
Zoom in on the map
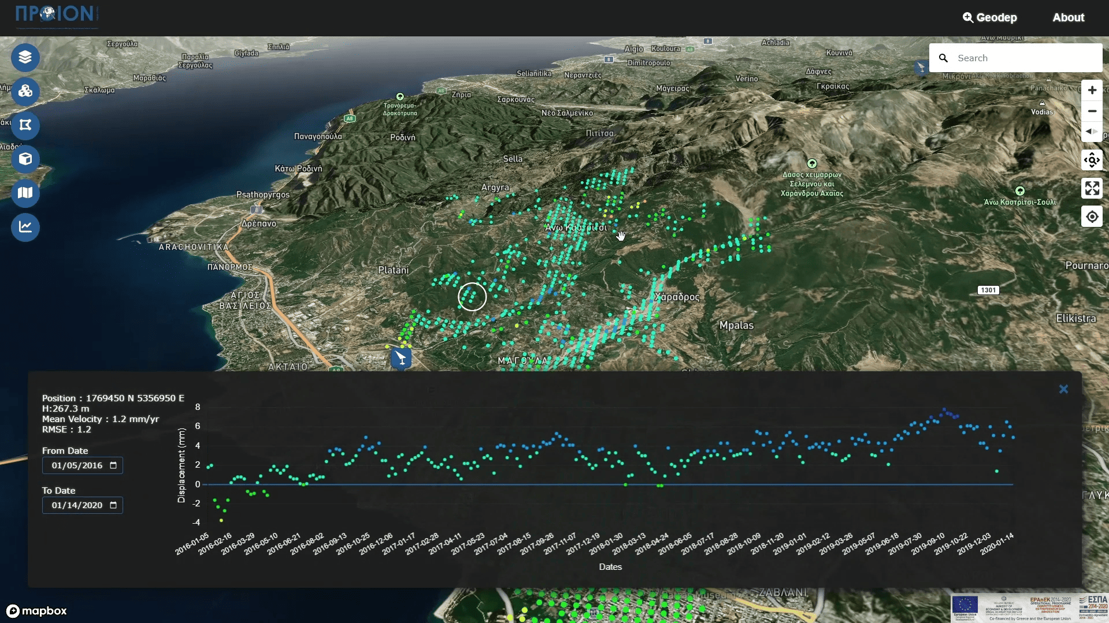(x=1092, y=90)
